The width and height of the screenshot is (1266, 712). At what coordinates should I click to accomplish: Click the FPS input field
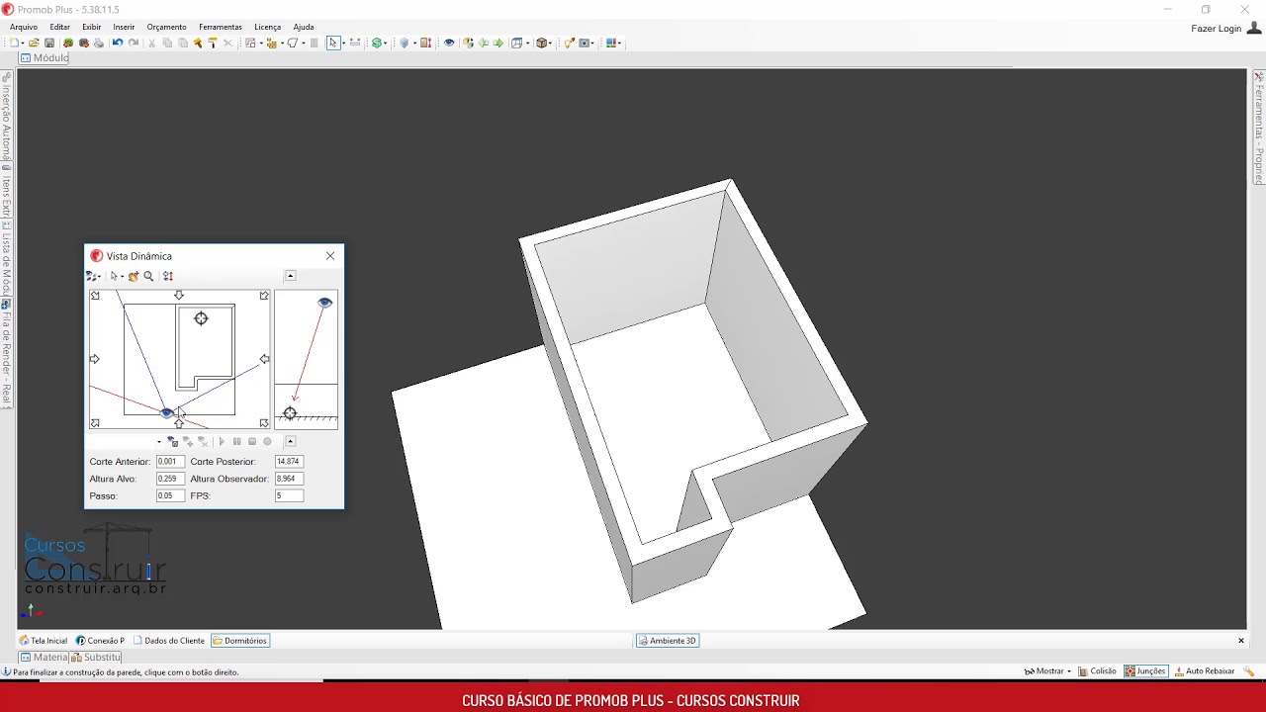289,495
